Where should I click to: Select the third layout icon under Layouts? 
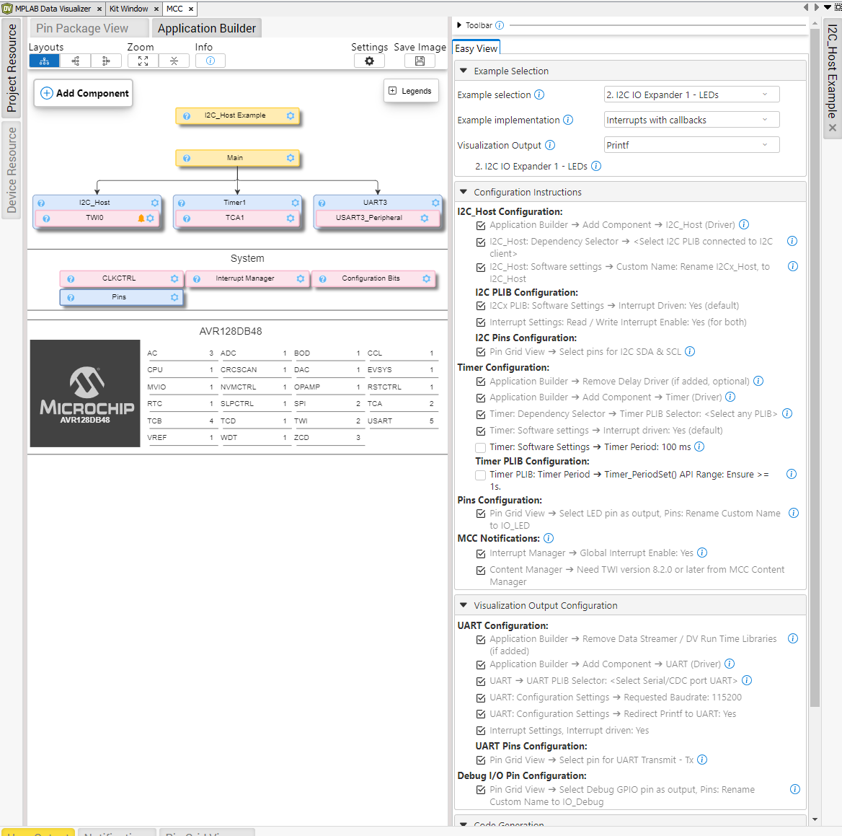(106, 61)
